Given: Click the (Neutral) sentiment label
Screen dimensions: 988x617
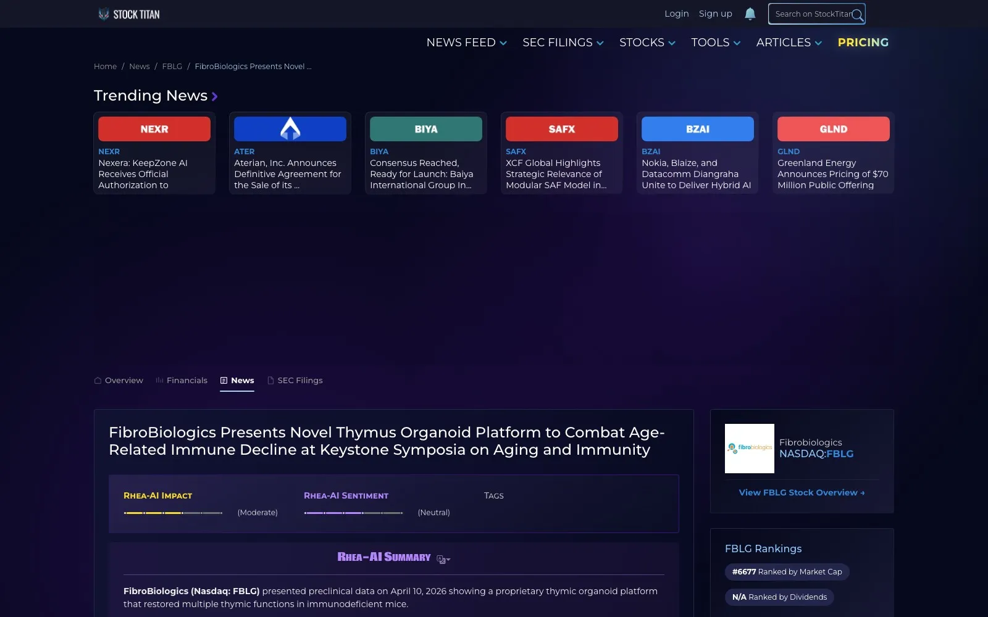Looking at the screenshot, I should pos(434,513).
